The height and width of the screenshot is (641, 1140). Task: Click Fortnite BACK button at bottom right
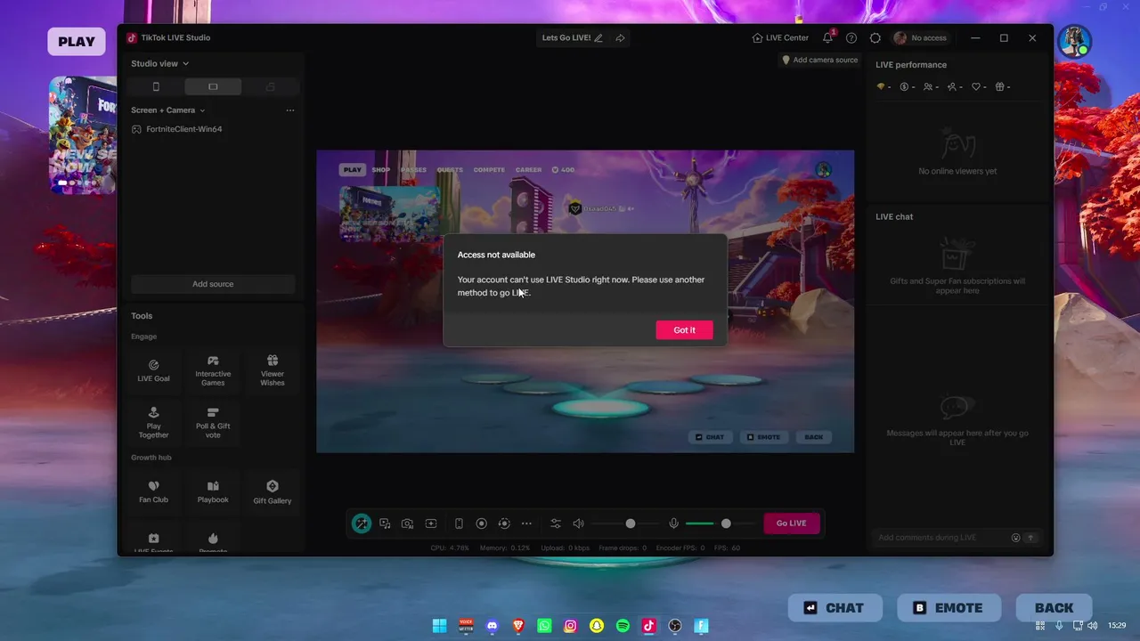click(1054, 608)
